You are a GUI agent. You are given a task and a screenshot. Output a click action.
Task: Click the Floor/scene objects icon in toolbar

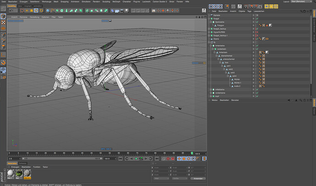tap(117, 11)
